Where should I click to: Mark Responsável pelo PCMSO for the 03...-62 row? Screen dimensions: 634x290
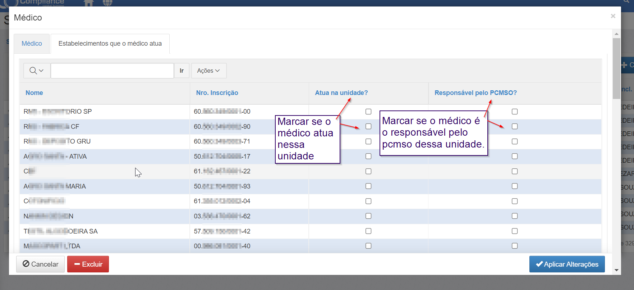point(515,216)
